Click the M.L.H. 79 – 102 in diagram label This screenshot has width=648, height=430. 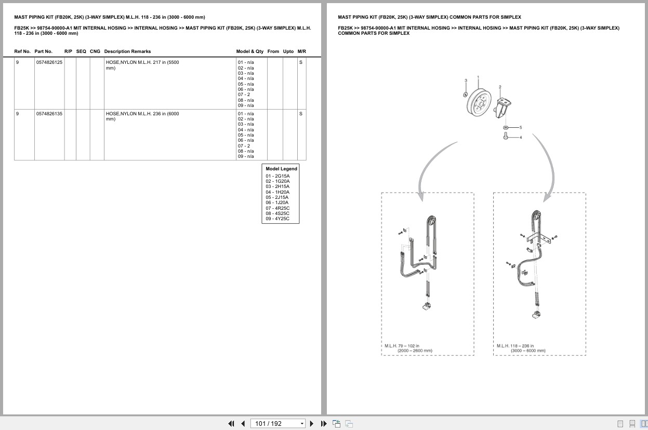pyautogui.click(x=408, y=348)
